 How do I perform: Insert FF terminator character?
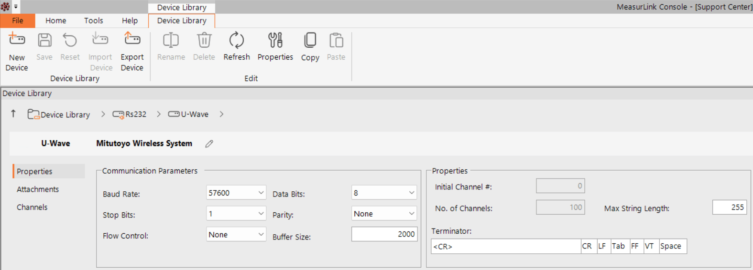[636, 246]
